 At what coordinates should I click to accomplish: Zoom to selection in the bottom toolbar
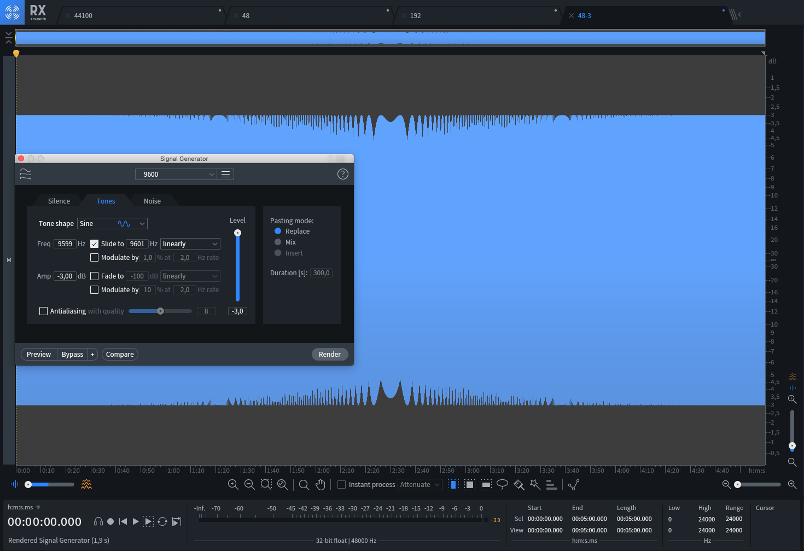click(266, 484)
